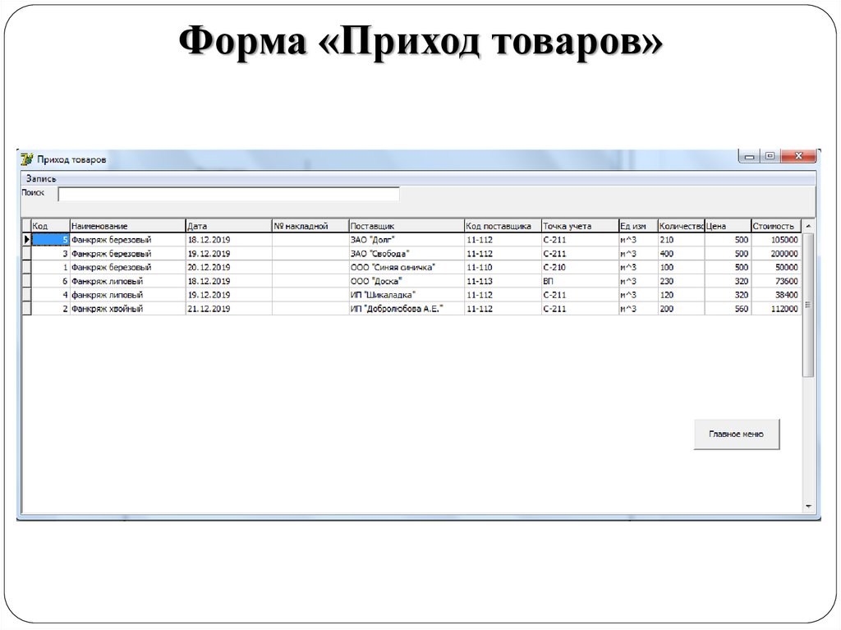Click the № накладной column header
Screen dimensions: 841x630
pos(310,226)
